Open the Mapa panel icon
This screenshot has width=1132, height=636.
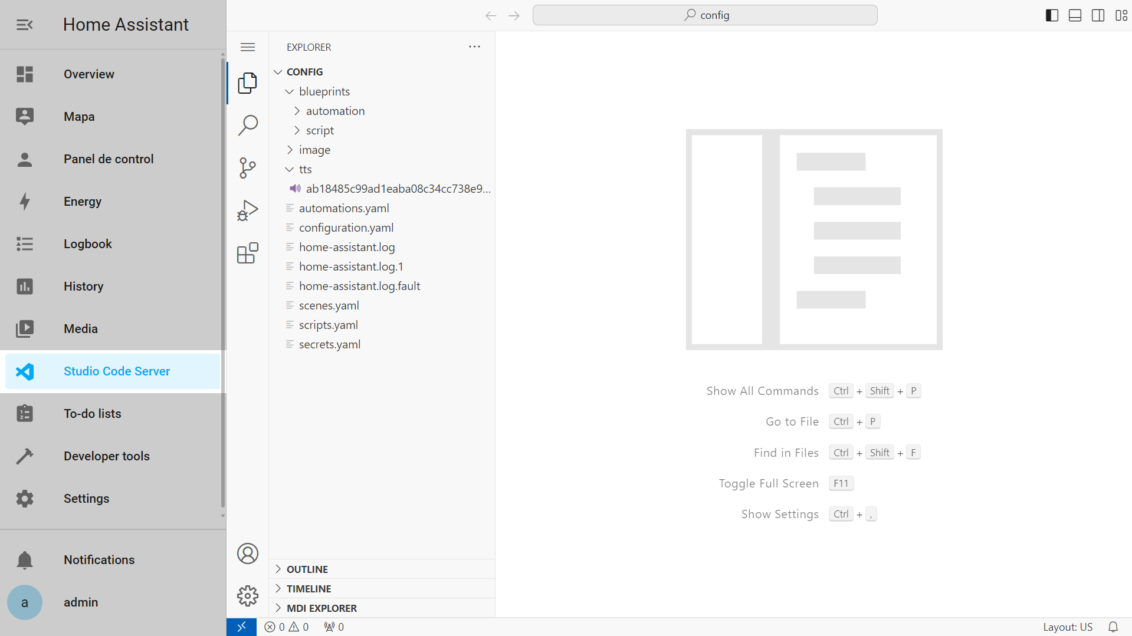(x=25, y=117)
